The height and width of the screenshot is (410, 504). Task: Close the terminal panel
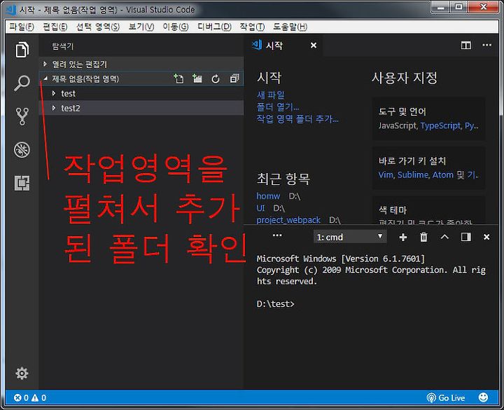[486, 237]
